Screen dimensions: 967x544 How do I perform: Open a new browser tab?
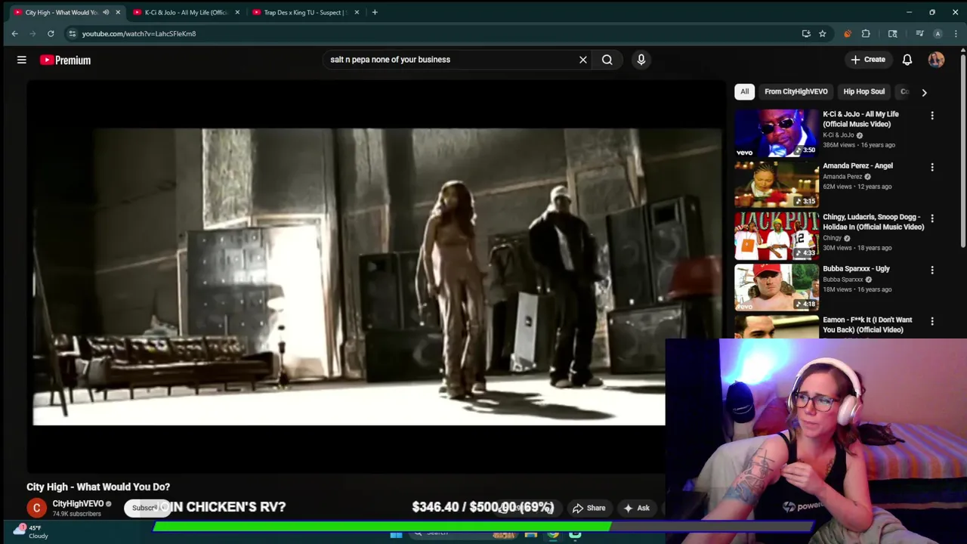(x=375, y=12)
